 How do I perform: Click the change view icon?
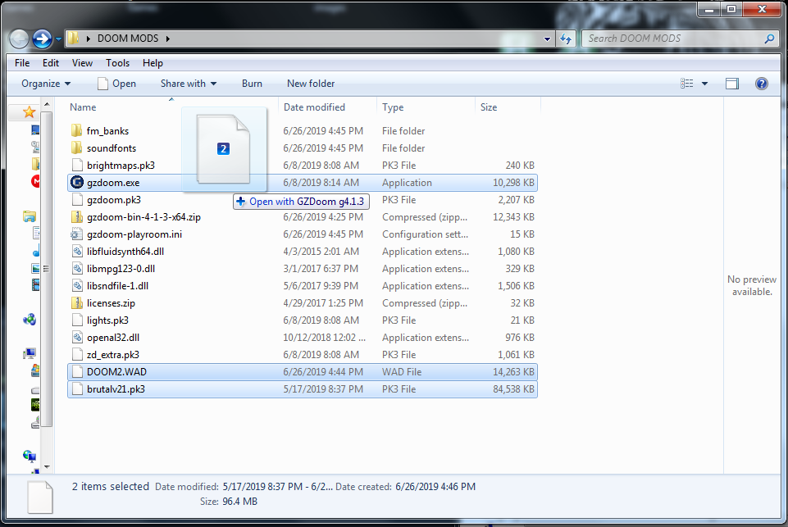(686, 84)
